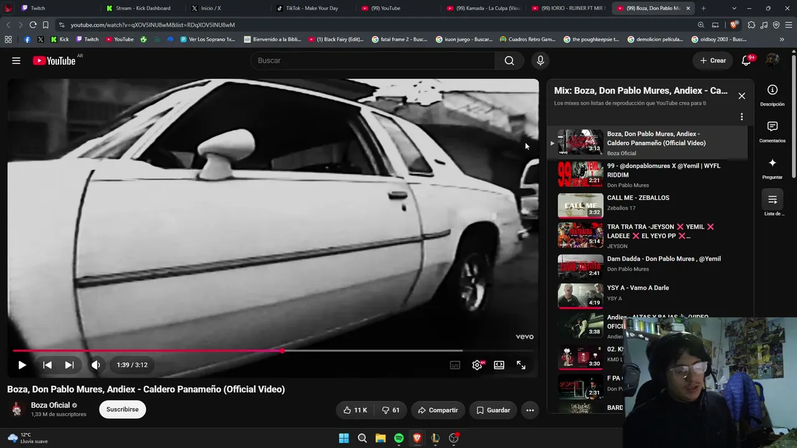The width and height of the screenshot is (797, 448).
Task: Play '99 - @donpablomures X @Yemil' from the mix
Action: pyautogui.click(x=648, y=175)
